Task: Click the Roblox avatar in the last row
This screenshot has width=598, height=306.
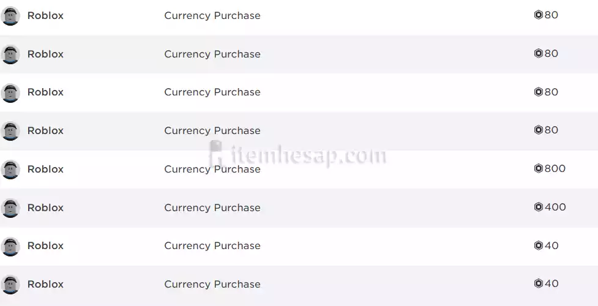Action: pos(10,285)
